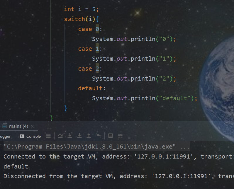The image size is (234, 189).
Task: Click the 'default' console output line
Action: coord(16,166)
